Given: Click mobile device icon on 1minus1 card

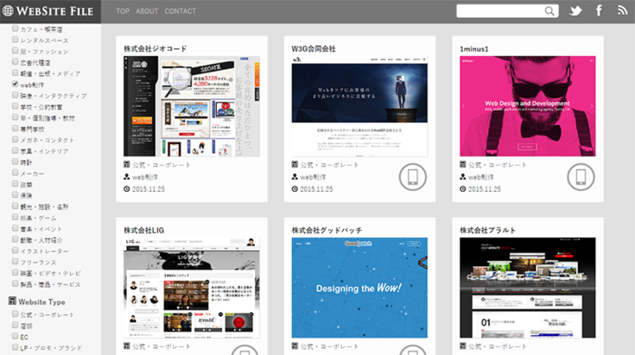Looking at the screenshot, I should (581, 177).
